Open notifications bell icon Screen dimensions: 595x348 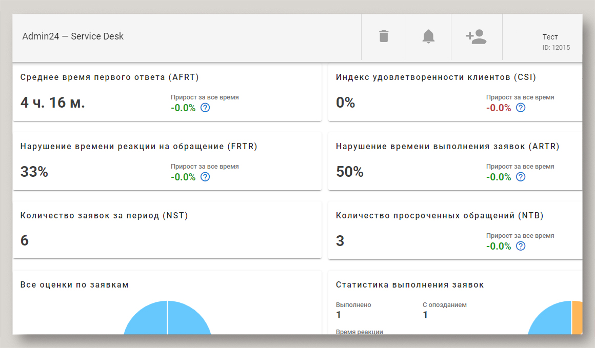pos(428,36)
